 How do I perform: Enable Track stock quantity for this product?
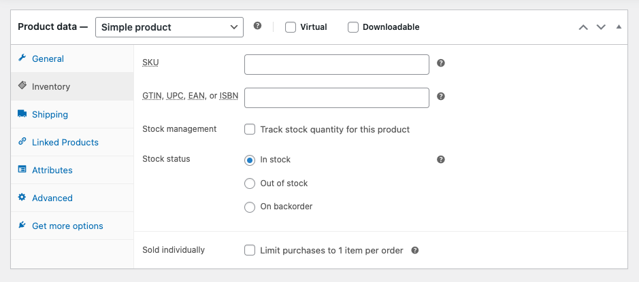click(250, 129)
